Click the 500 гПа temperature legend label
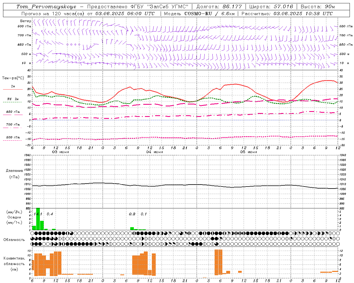The image size is (354, 283). (x=13, y=137)
